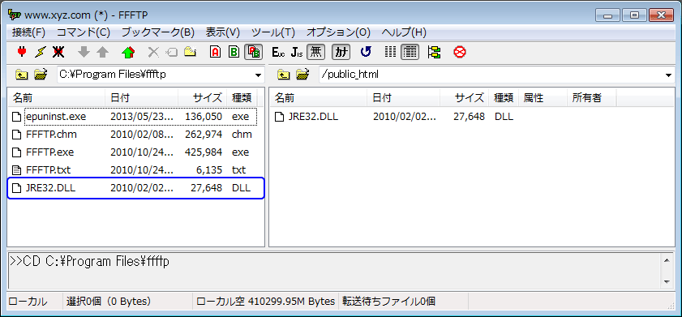This screenshot has width=682, height=317.
Task: Open the 表示(V) menu
Action: [x=223, y=32]
